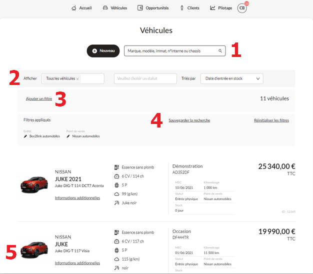Click the magnifier search icon
Viewport: 313px width, 274px height.
click(220, 51)
